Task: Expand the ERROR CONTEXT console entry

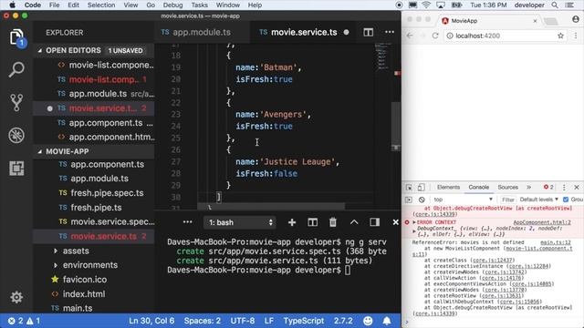Action: pyautogui.click(x=414, y=222)
